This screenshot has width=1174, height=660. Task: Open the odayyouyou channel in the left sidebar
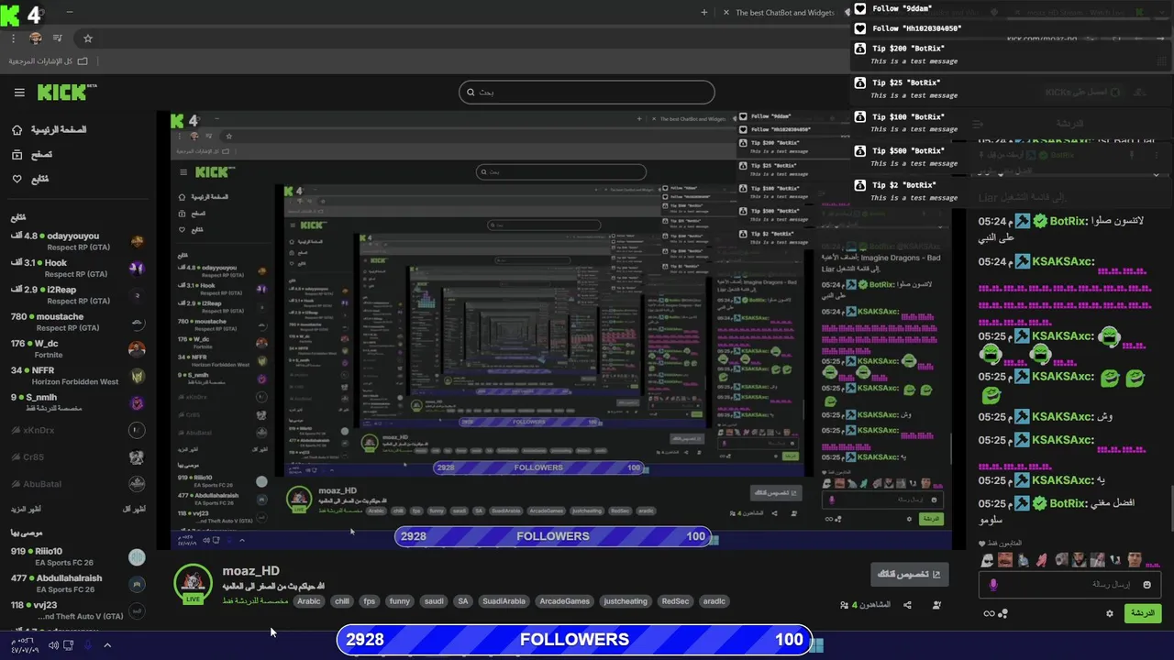point(77,242)
